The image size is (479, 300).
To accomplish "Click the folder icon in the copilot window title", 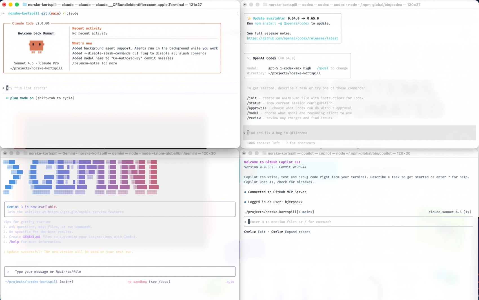I will pyautogui.click(x=264, y=153).
